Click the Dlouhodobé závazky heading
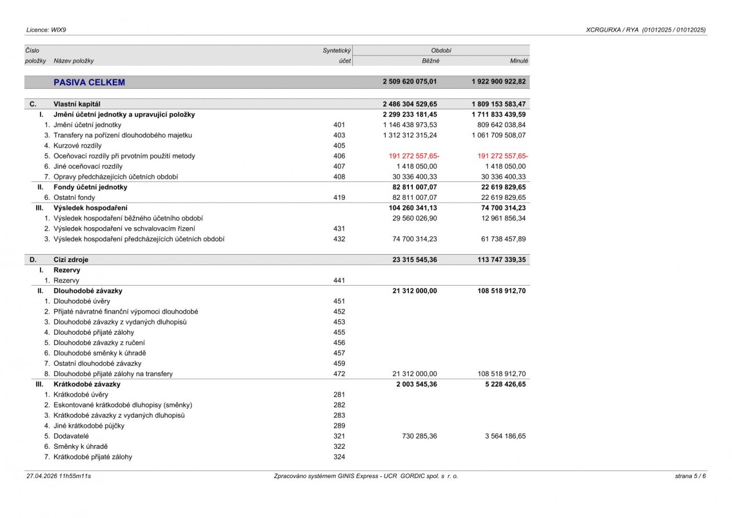Image resolution: width=732 pixels, height=518 pixels. (x=87, y=291)
